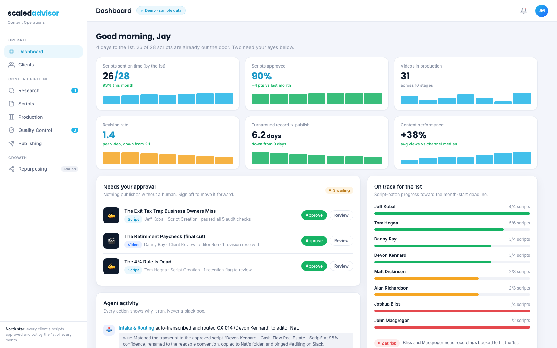Click the Retirement Paycheck video clapper thumbnail
The height and width of the screenshot is (348, 557).
[111, 241]
